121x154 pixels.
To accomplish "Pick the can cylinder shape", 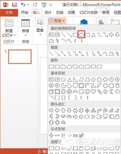I will click(117, 86).
